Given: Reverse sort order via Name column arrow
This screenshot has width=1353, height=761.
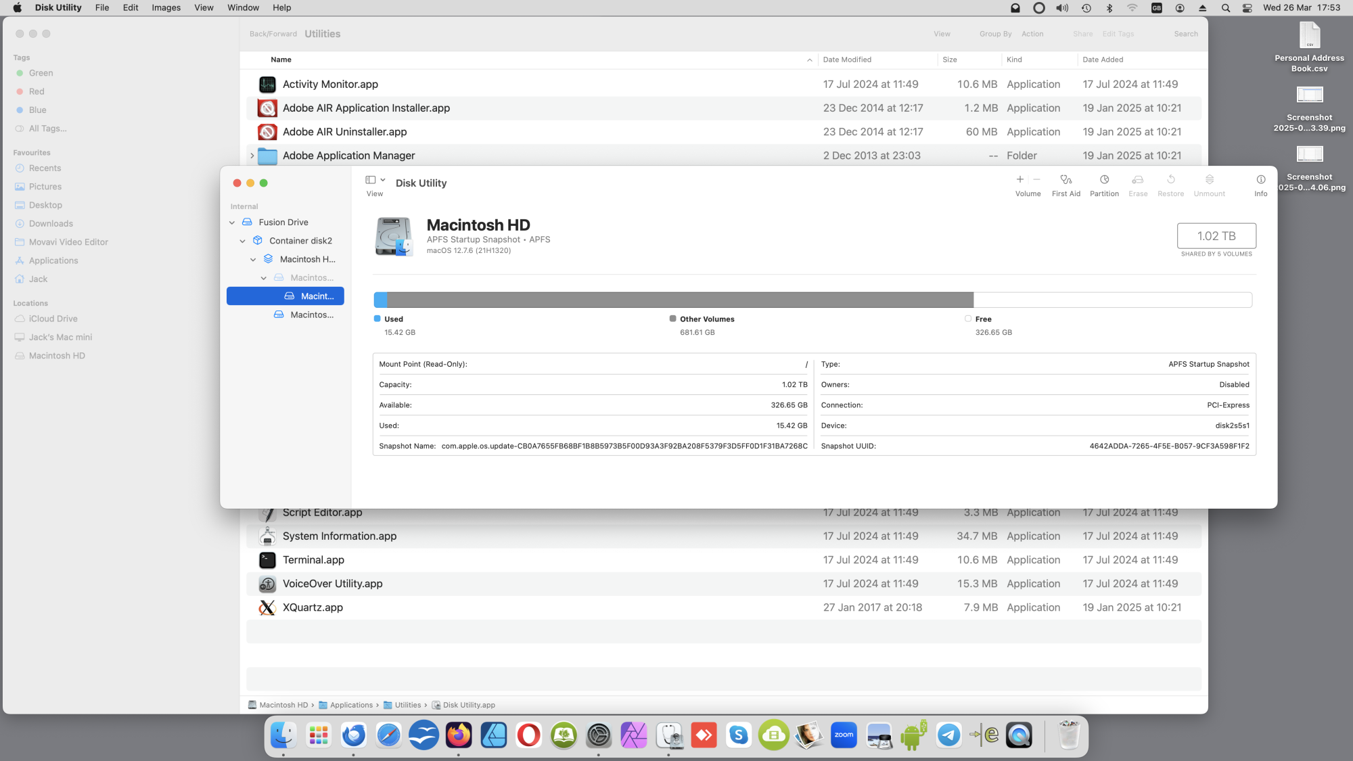Looking at the screenshot, I should [809, 60].
